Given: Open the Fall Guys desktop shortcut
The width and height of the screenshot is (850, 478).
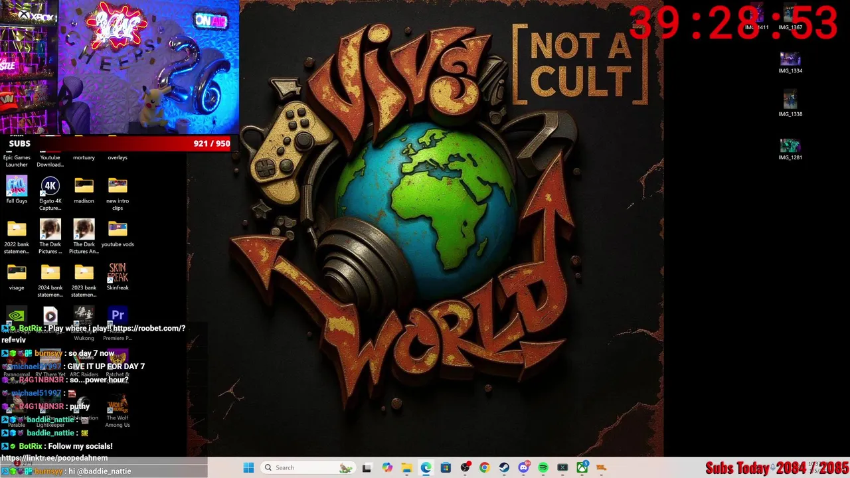Looking at the screenshot, I should [x=17, y=189].
